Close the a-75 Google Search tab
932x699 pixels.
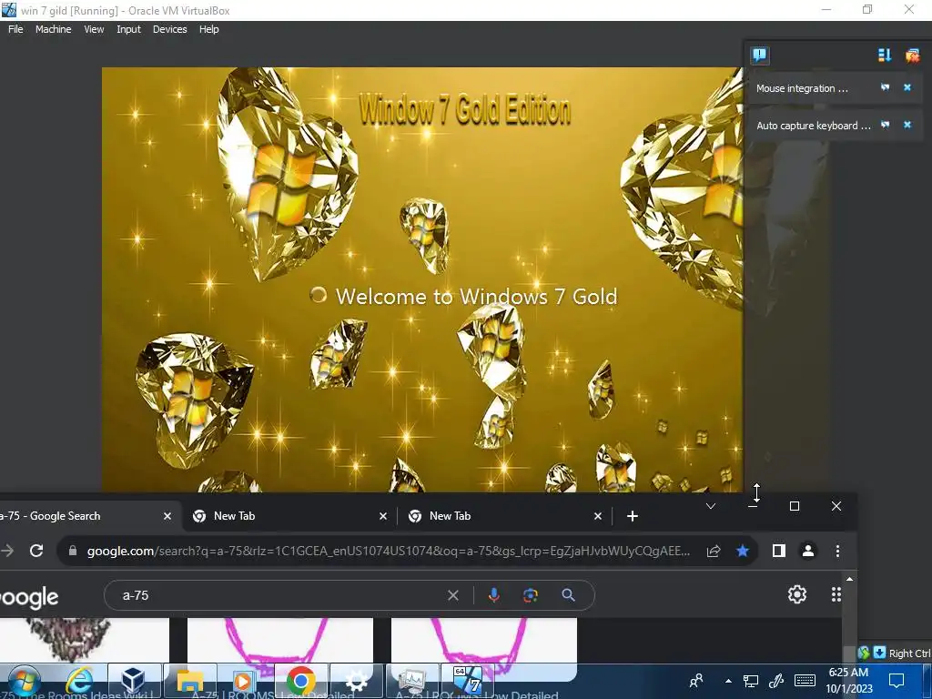(167, 516)
